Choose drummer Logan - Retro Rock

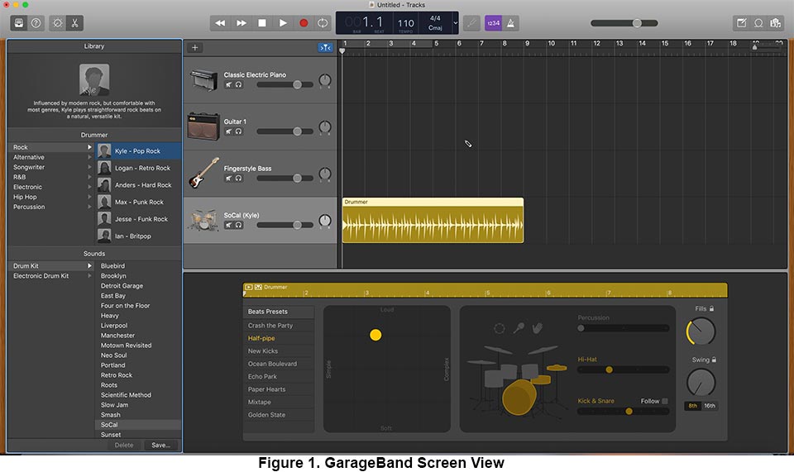point(139,168)
